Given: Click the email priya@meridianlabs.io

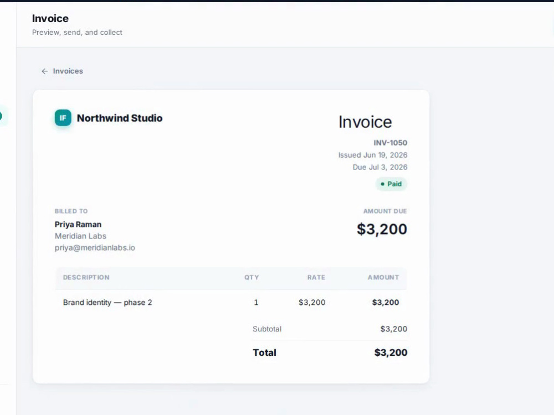Looking at the screenshot, I should pos(95,248).
